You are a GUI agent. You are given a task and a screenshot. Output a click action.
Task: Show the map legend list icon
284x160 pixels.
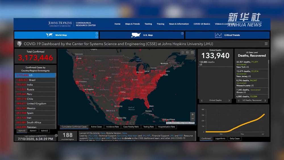click(187, 52)
